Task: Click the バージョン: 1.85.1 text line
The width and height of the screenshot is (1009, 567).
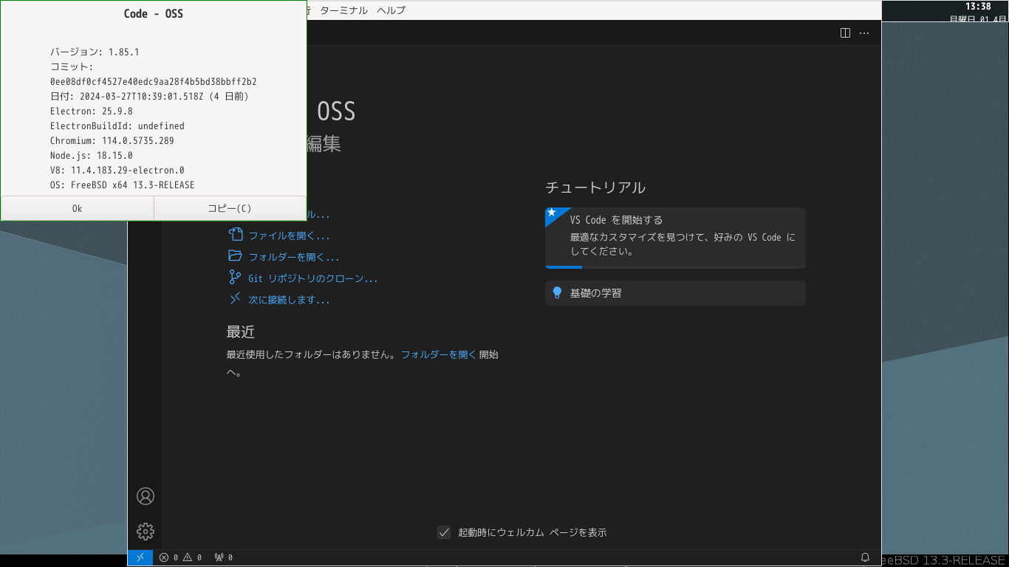Action: coord(95,52)
